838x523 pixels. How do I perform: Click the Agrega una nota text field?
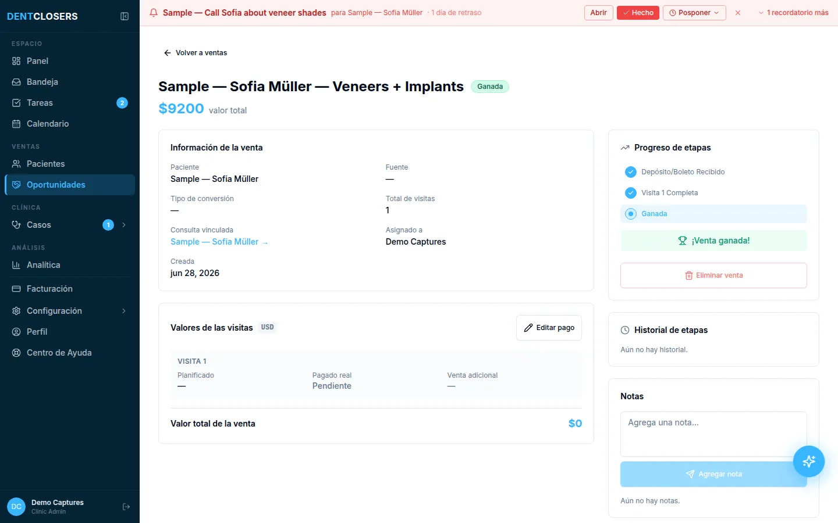pos(713,434)
